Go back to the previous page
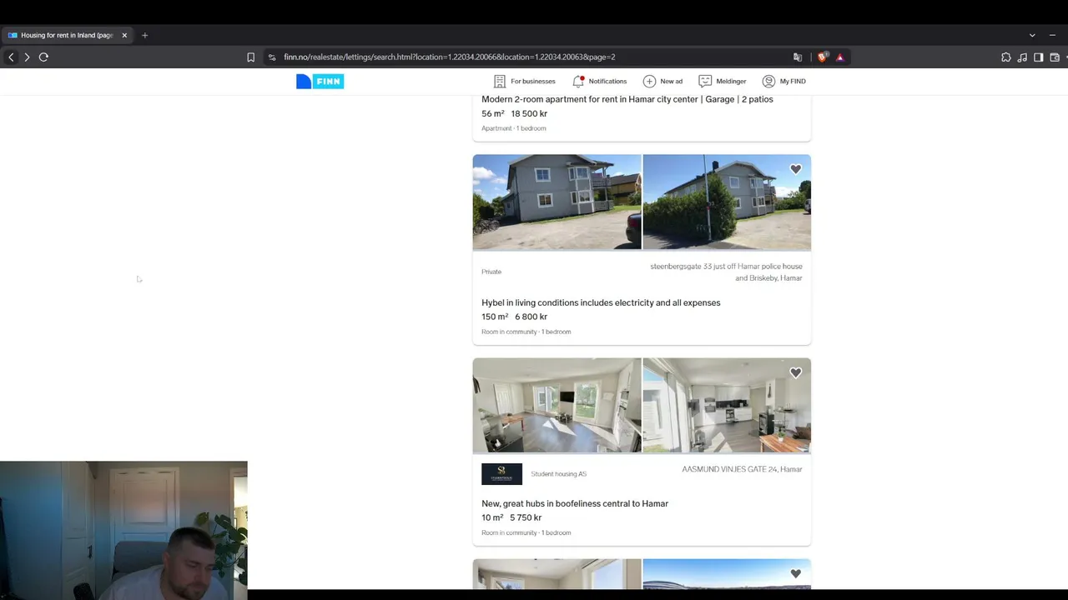1068x600 pixels. 11,57
